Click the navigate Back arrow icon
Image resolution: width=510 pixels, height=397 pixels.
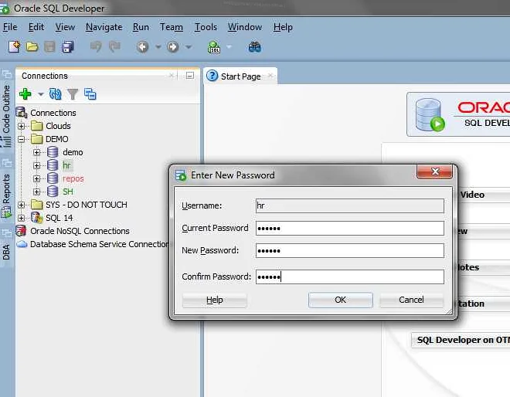pos(142,47)
